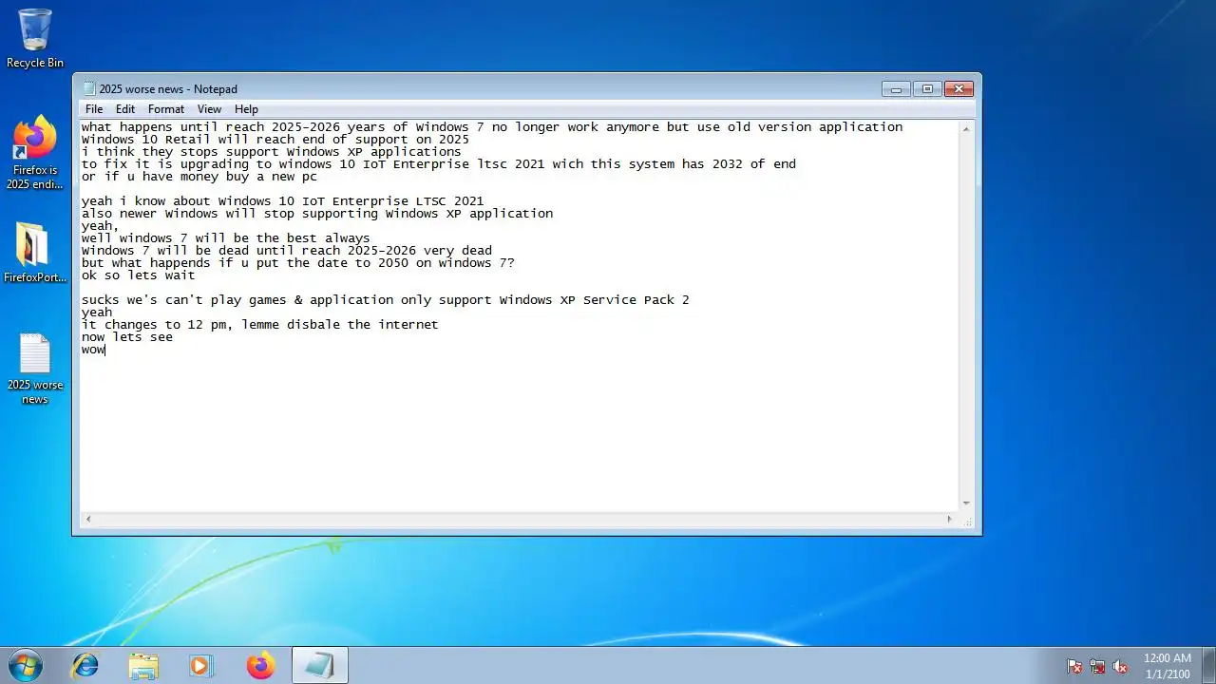1216x684 pixels.
Task: Open the Help menu in Notepad
Action: tap(246, 109)
